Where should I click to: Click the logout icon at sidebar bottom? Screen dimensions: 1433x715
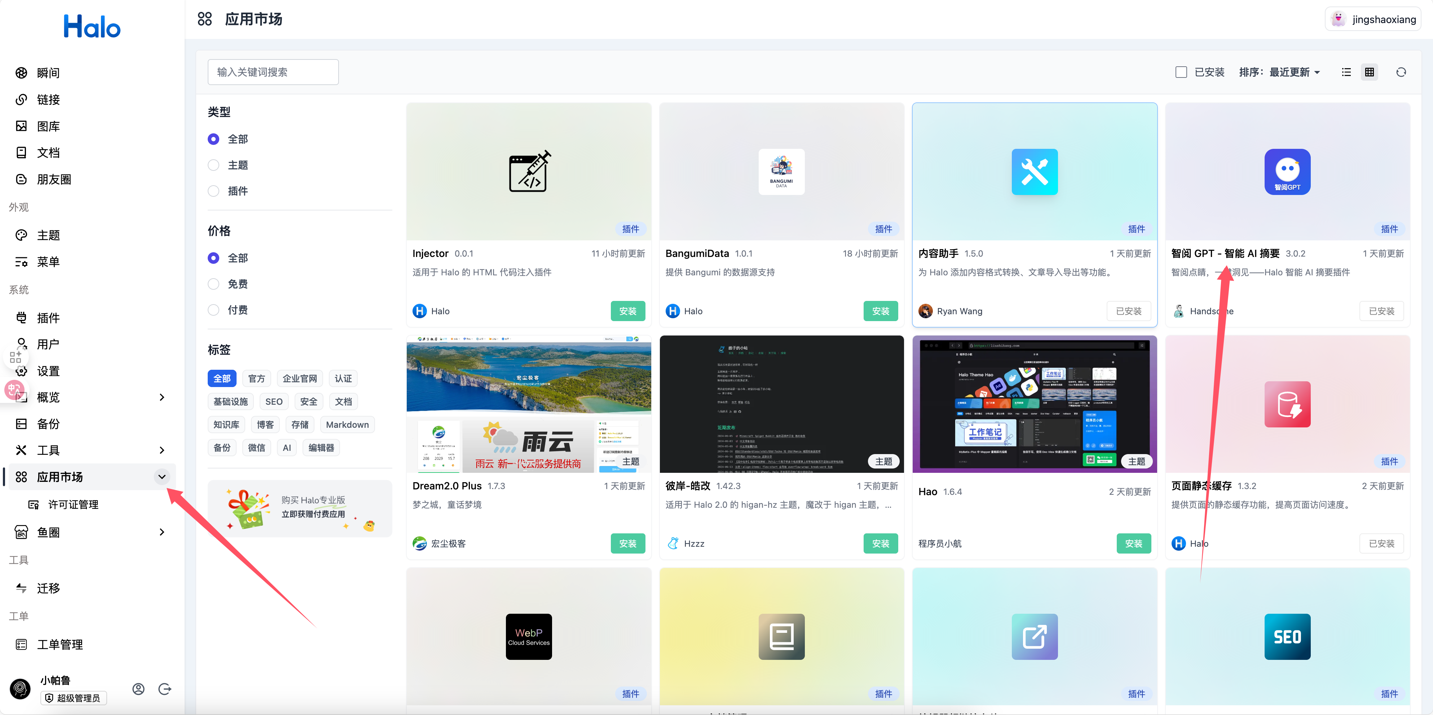tap(165, 689)
